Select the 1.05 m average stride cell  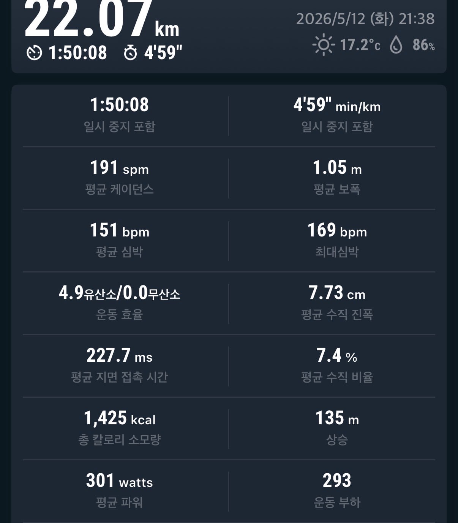tap(337, 177)
